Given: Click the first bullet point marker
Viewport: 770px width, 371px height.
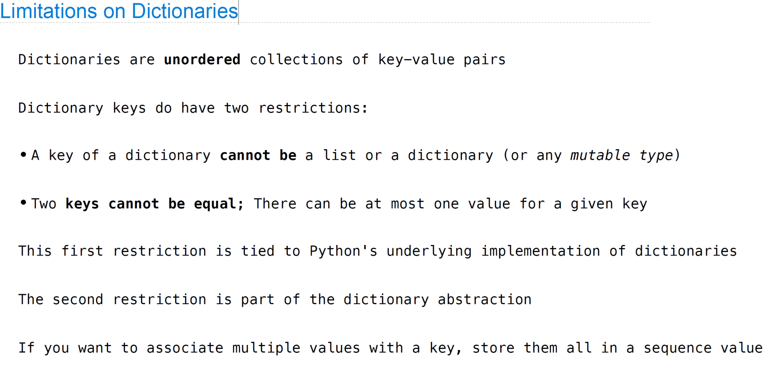Looking at the screenshot, I should click(x=23, y=154).
